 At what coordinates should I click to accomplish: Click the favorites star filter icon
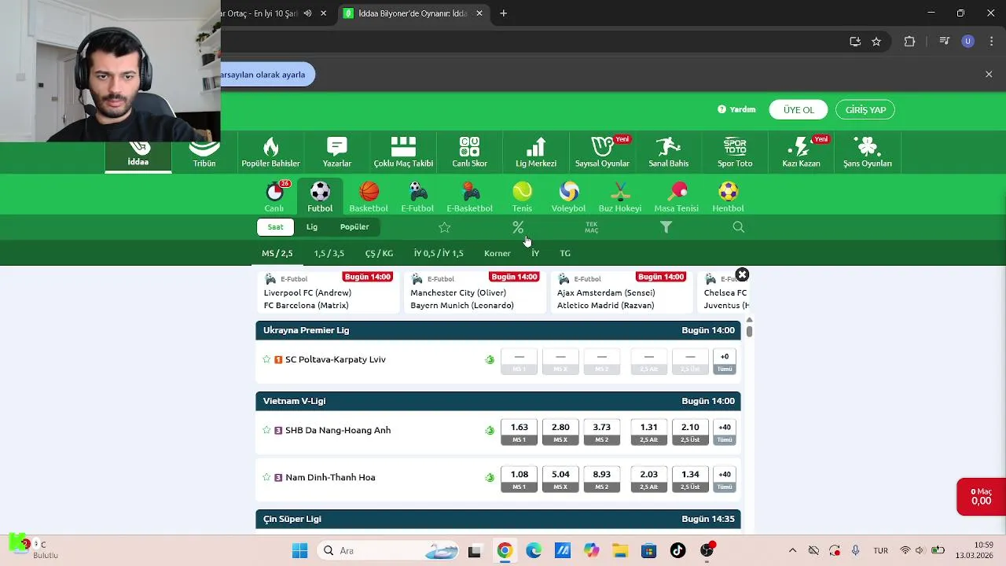click(445, 227)
